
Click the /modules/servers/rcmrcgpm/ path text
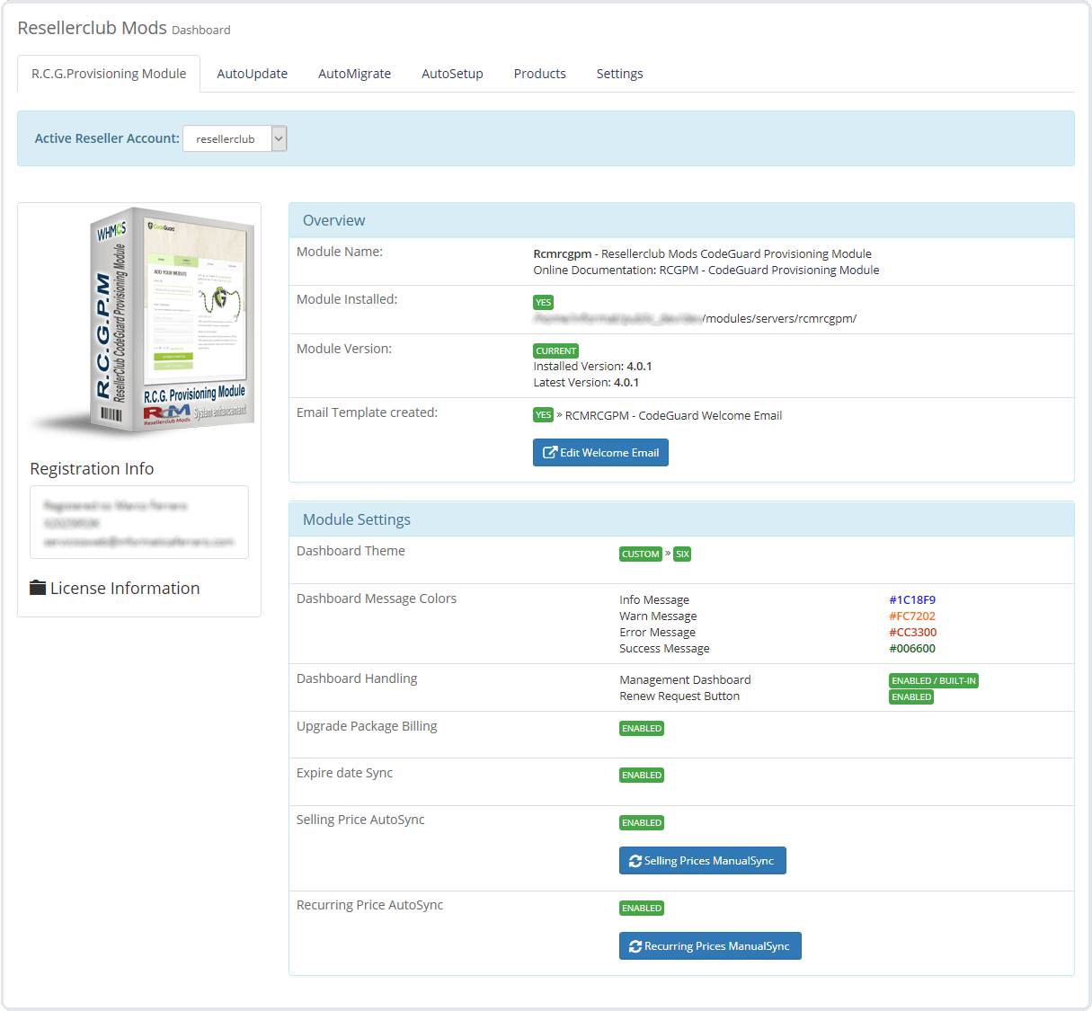click(779, 318)
